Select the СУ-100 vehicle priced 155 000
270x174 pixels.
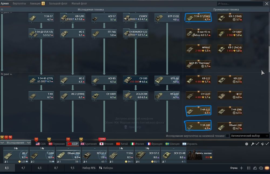[136, 80]
